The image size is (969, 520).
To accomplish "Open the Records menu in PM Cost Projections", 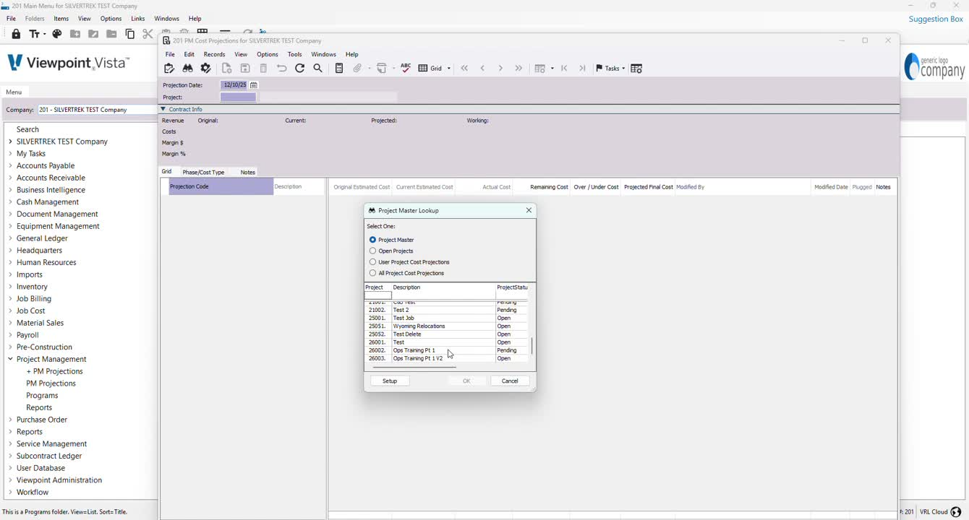I will tap(214, 54).
